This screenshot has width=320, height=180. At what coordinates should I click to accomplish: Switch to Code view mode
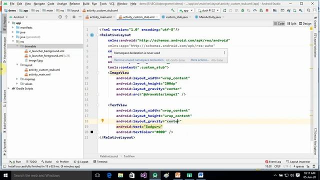(279, 23)
